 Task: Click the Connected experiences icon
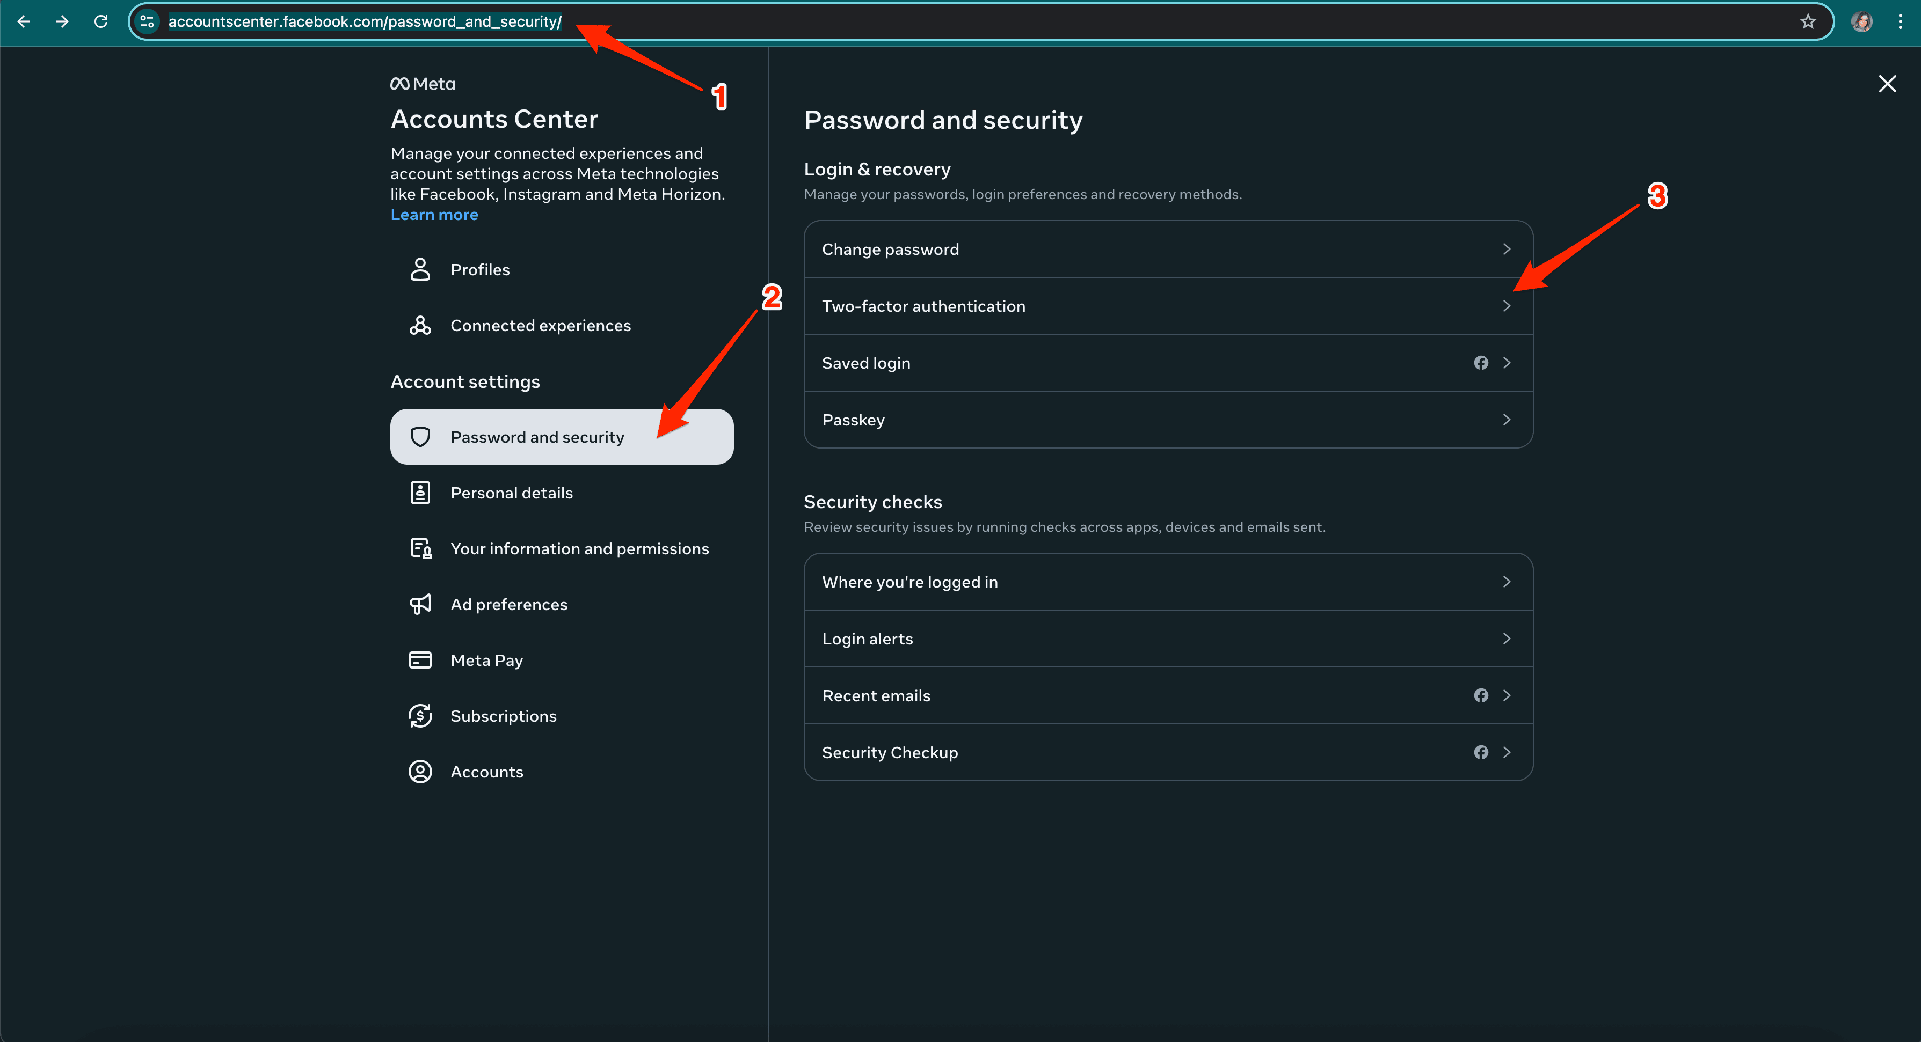[x=420, y=325]
